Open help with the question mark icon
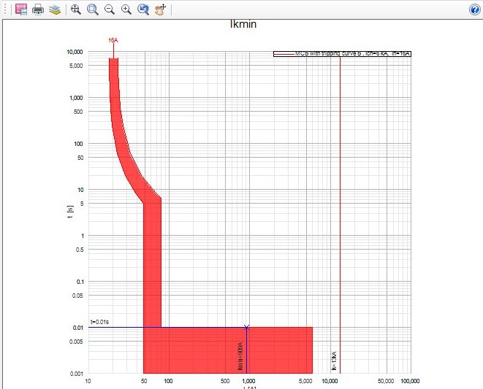This screenshot has width=483, height=389. click(x=475, y=9)
